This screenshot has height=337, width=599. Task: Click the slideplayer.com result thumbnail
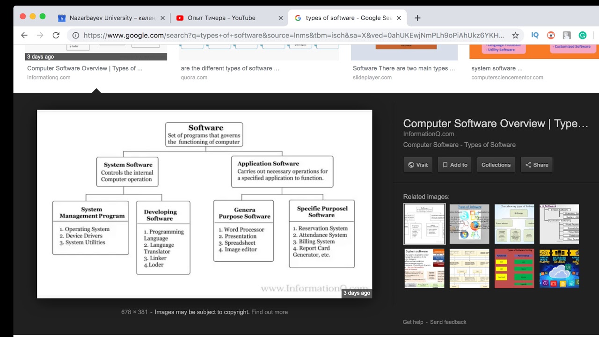(404, 52)
